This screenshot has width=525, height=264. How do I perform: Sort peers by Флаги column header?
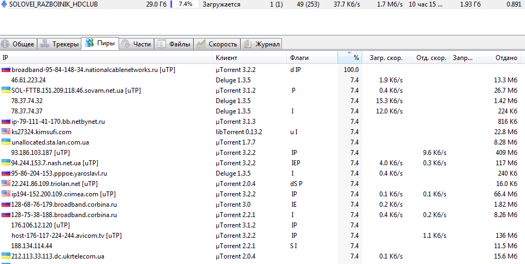click(x=312, y=58)
